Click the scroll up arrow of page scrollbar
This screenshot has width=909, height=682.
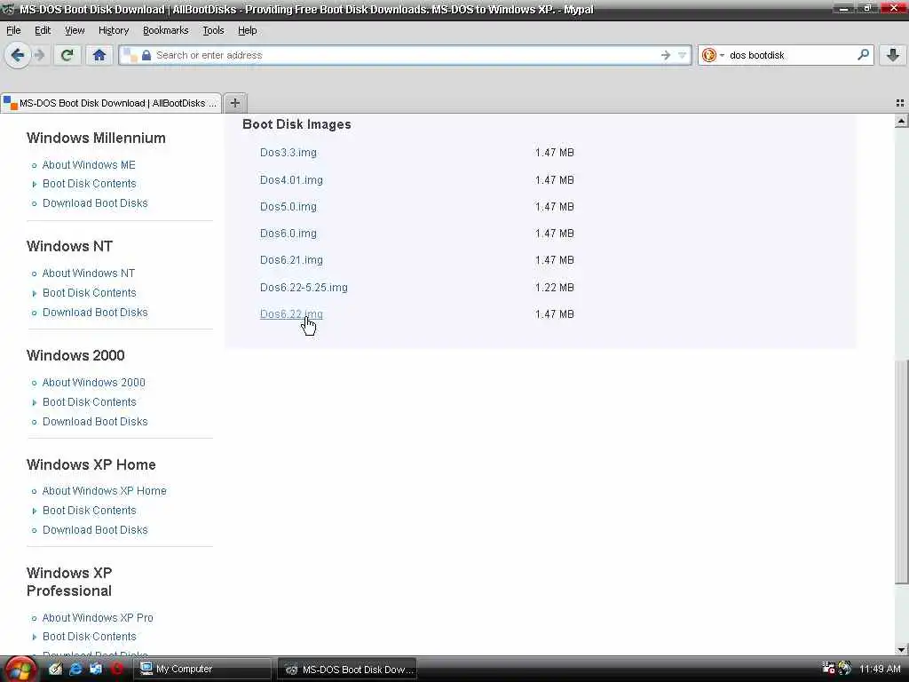pos(902,121)
